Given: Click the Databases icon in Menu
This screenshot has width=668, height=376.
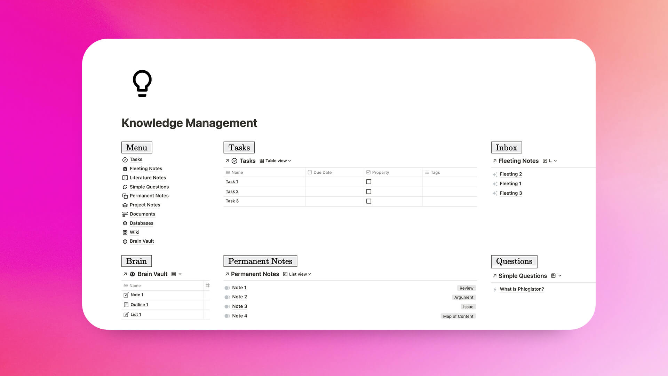Looking at the screenshot, I should (x=125, y=223).
